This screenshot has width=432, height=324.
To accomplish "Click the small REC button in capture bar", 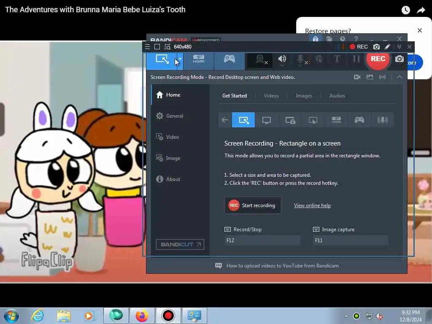I will coord(359,47).
